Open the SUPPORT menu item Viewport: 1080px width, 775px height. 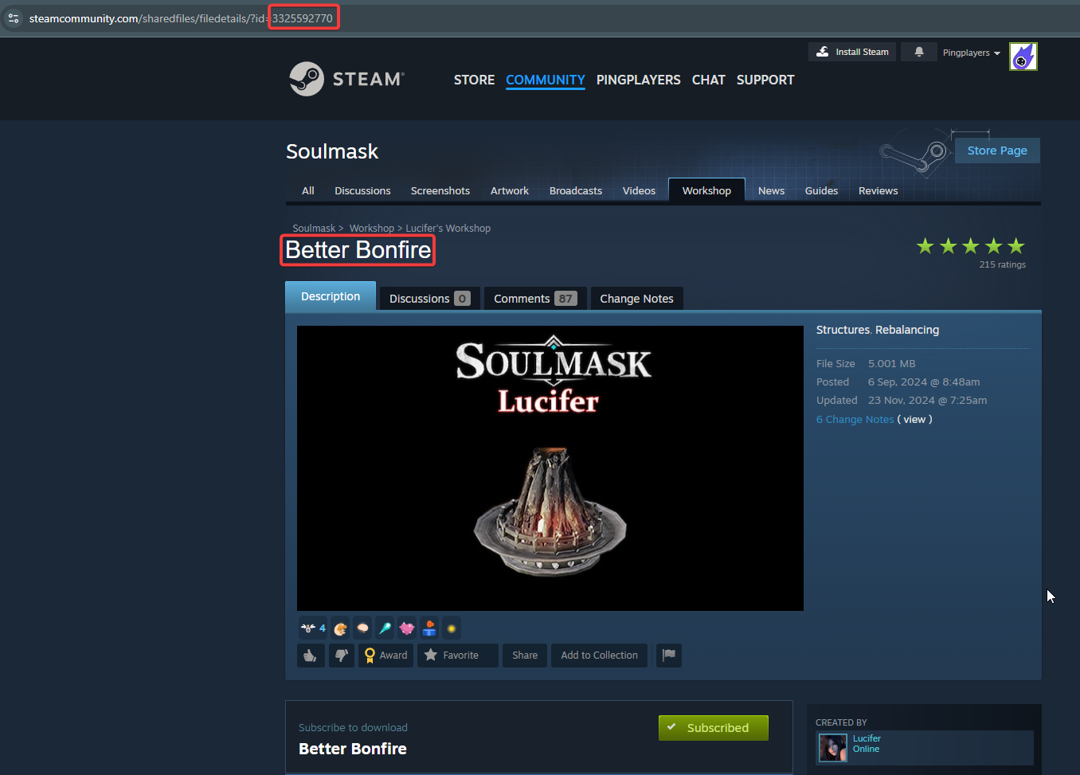(x=765, y=80)
